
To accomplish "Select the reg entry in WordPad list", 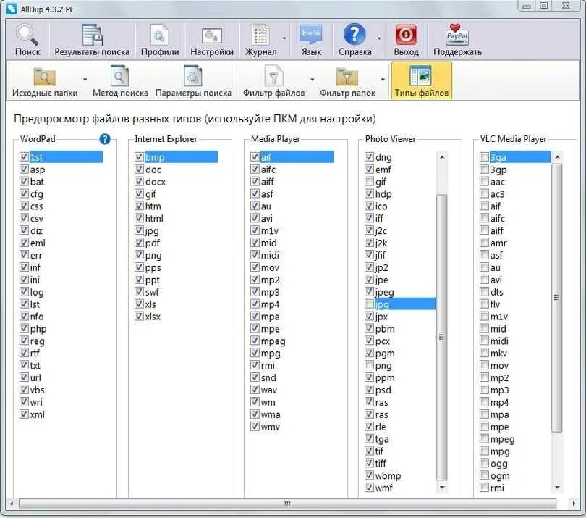I will (38, 341).
